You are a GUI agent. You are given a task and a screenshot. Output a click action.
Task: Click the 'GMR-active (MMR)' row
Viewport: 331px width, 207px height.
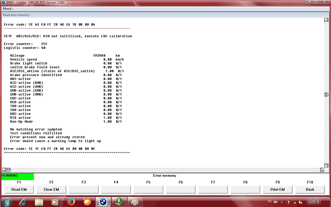(x=66, y=94)
